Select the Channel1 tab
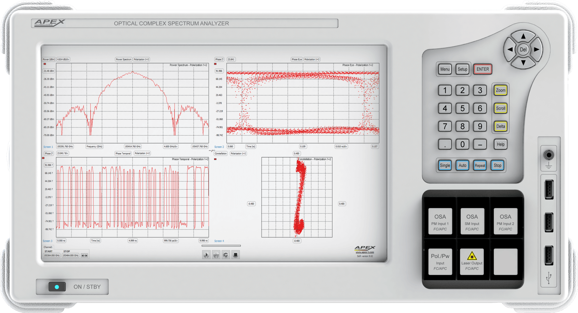 coord(48,247)
